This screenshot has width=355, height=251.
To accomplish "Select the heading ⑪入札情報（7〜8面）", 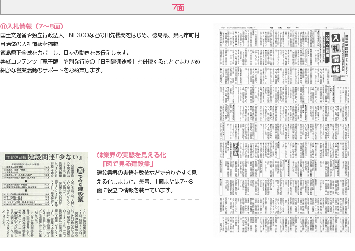I will (x=32, y=26).
